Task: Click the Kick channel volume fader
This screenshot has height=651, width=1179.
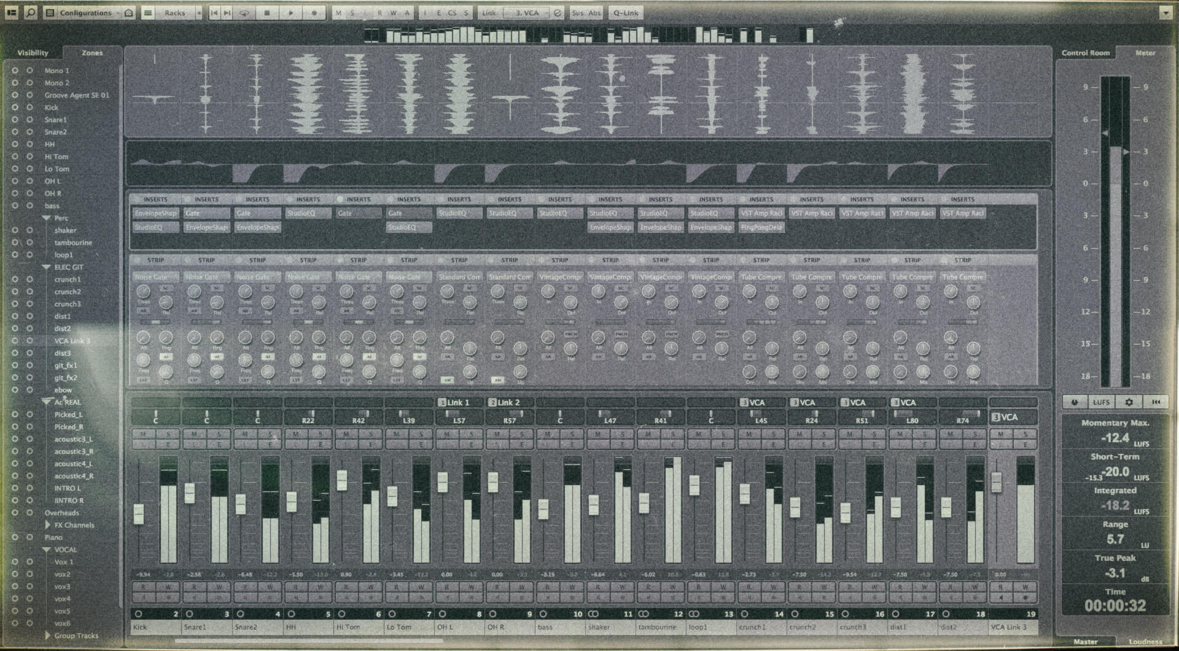Action: coord(139,513)
